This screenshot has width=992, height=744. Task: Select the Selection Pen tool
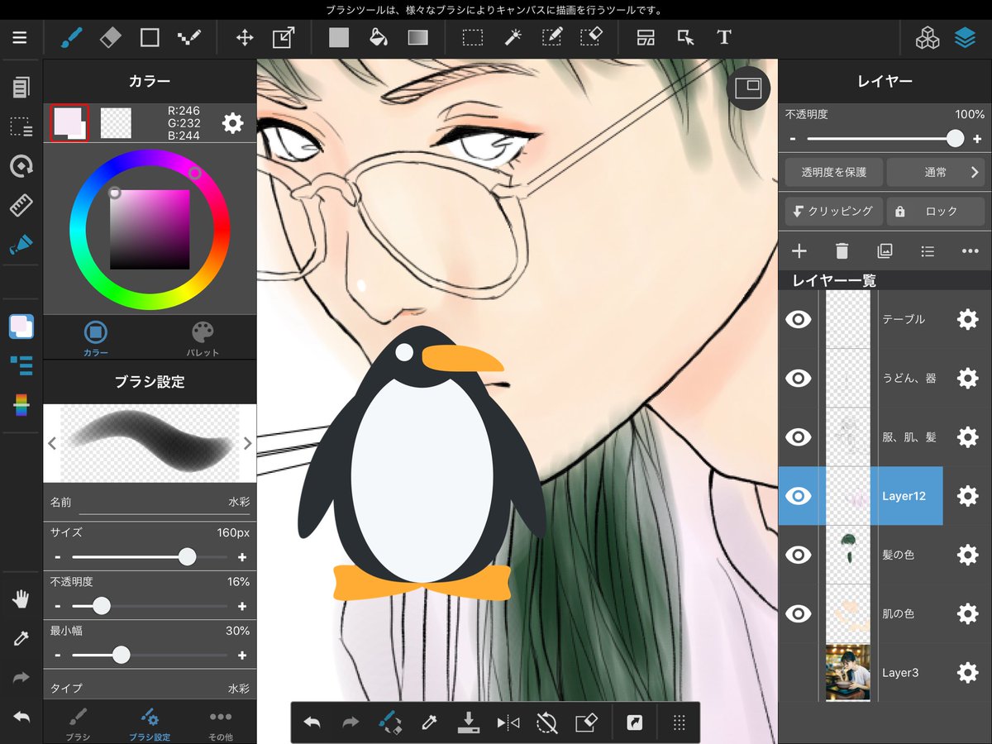point(551,37)
